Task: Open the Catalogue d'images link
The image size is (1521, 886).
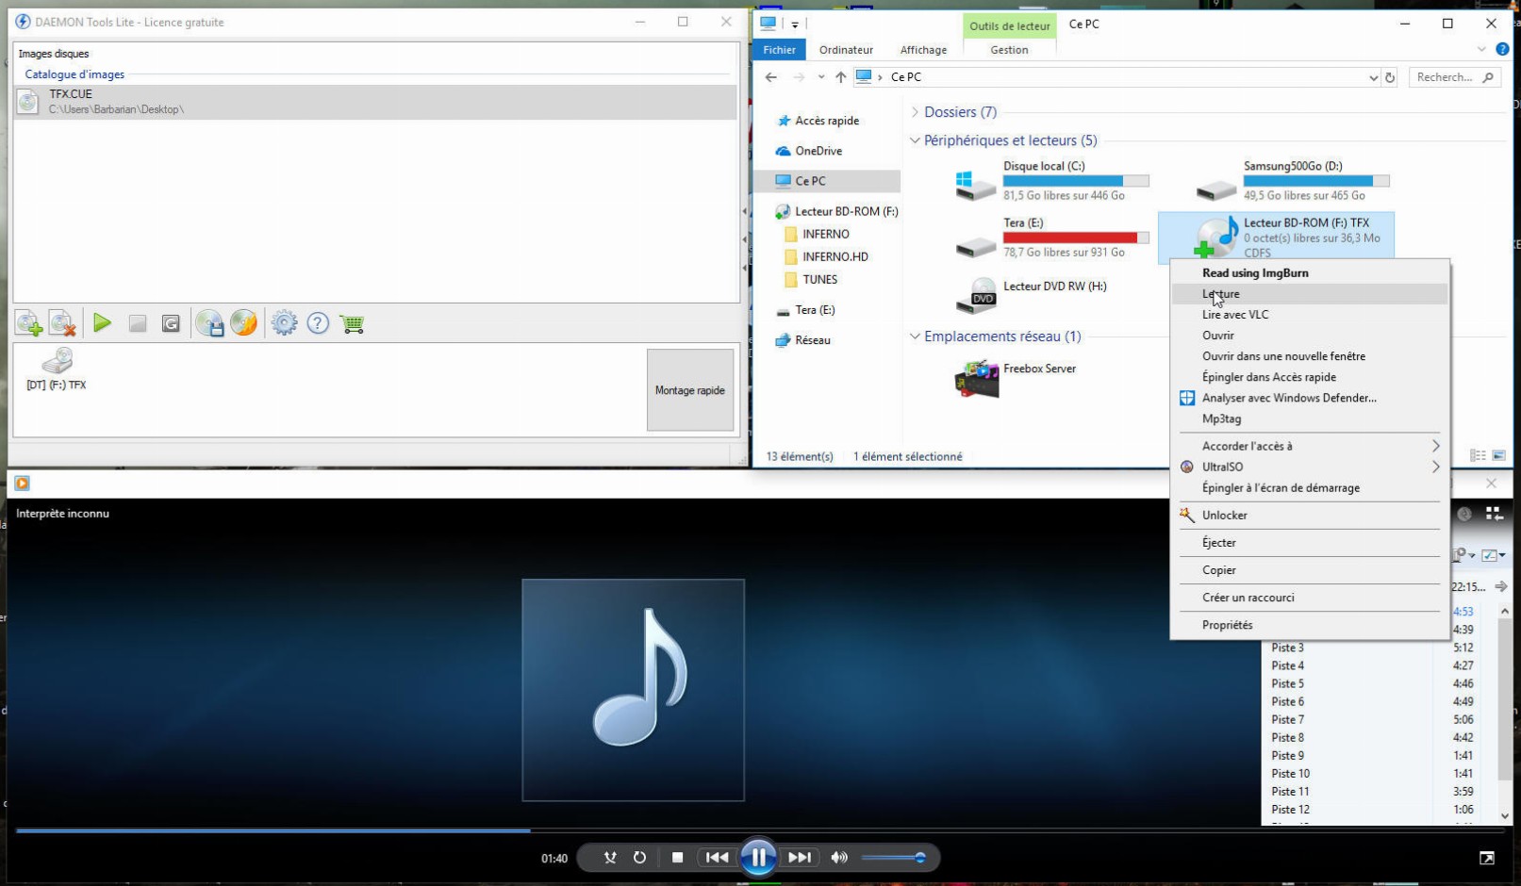Action: pyautogui.click(x=74, y=74)
